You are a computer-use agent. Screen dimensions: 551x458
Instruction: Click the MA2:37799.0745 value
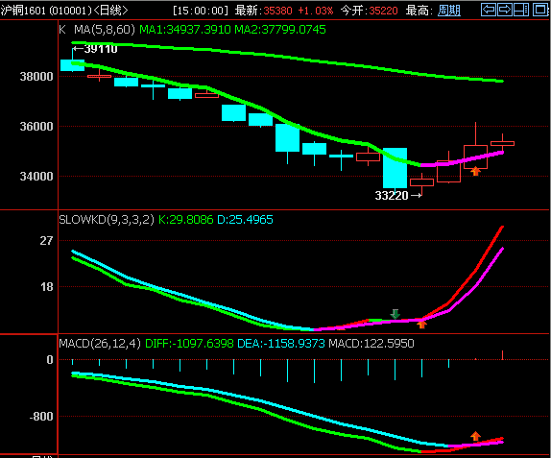pyautogui.click(x=280, y=30)
